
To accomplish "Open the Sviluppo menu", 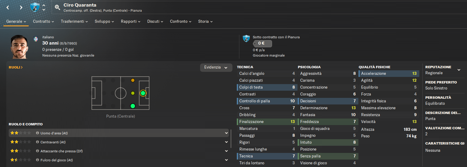I will coord(104,22).
